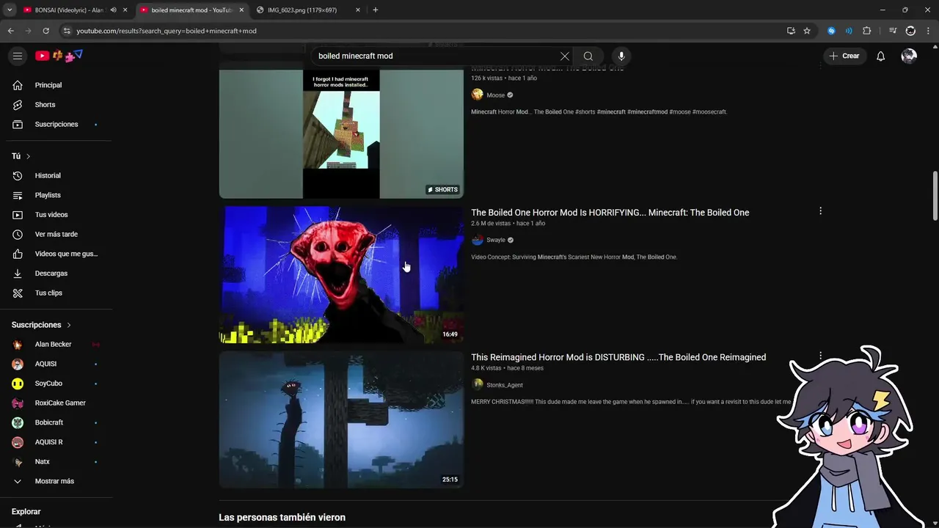Open the Moose channel link

coord(496,95)
